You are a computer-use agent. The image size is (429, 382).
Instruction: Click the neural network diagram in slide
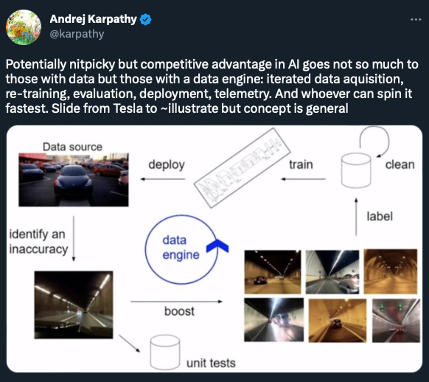pyautogui.click(x=242, y=168)
